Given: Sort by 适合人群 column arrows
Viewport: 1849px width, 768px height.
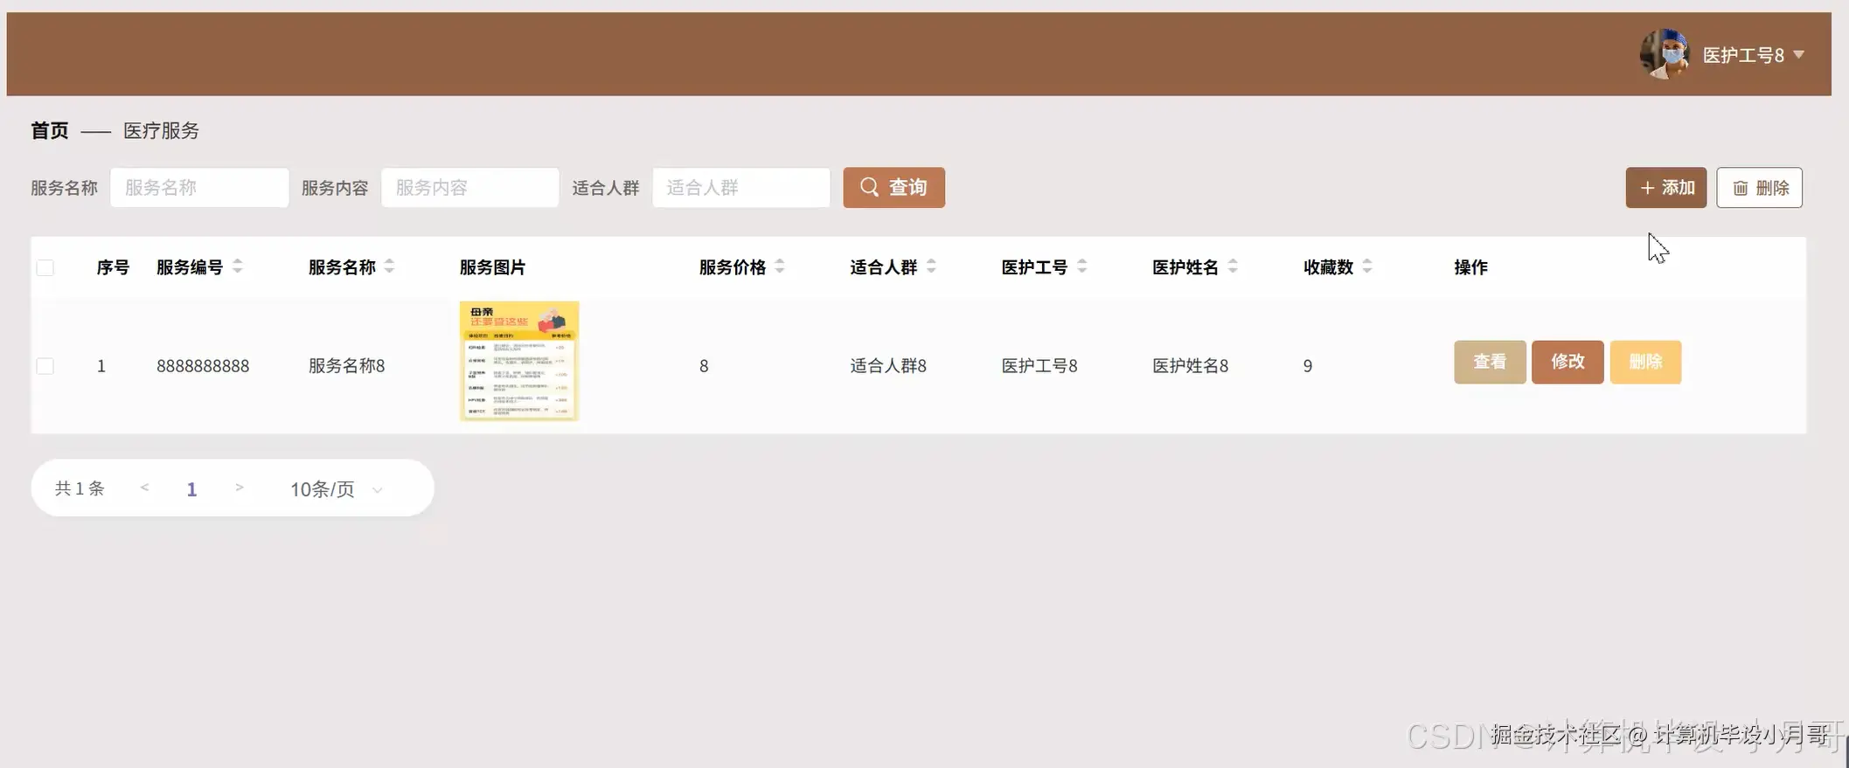Looking at the screenshot, I should (x=931, y=266).
